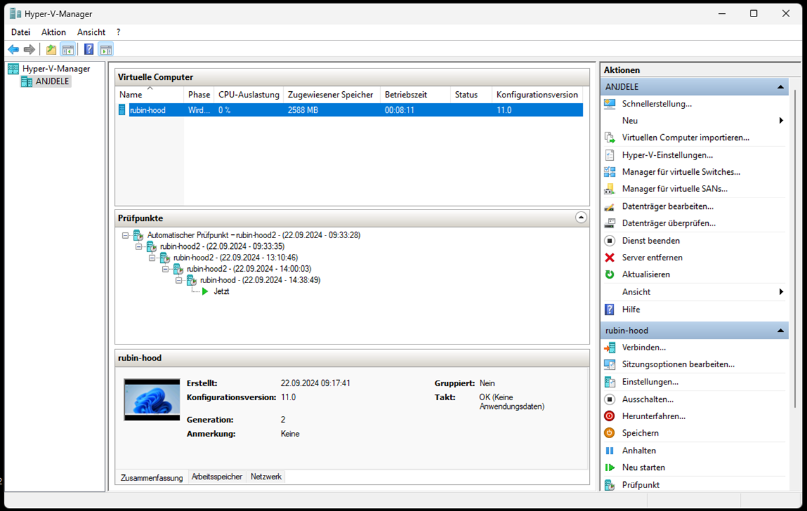
Task: Collapse the Automatischer Prüfpunkt tree node
Action: (125, 235)
